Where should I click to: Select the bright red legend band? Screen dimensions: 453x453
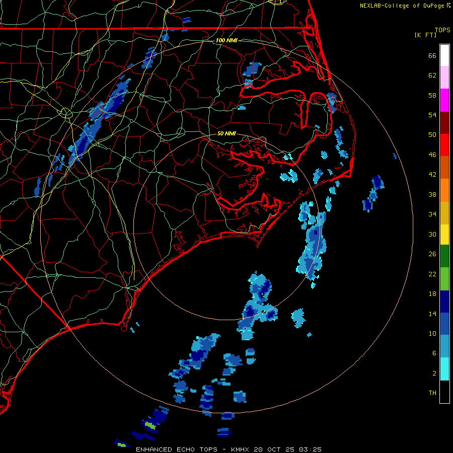(x=444, y=145)
